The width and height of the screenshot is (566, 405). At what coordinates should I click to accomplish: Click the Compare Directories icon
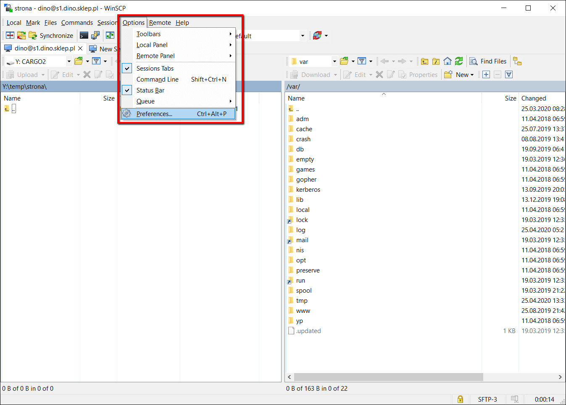[x=10, y=35]
